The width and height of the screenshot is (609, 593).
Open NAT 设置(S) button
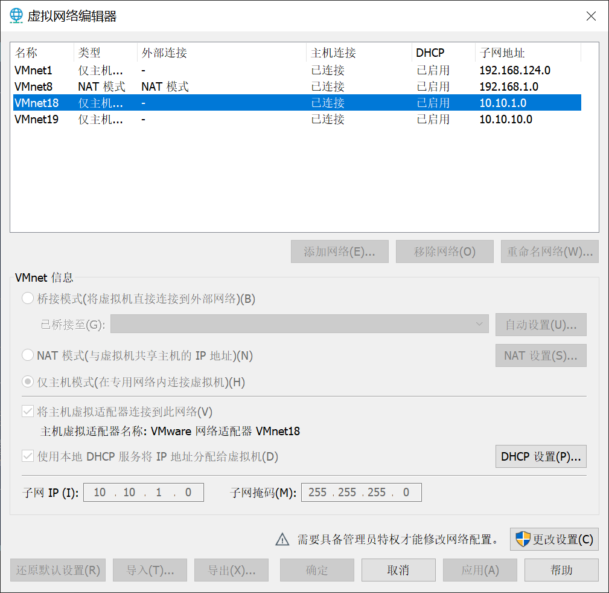(541, 355)
